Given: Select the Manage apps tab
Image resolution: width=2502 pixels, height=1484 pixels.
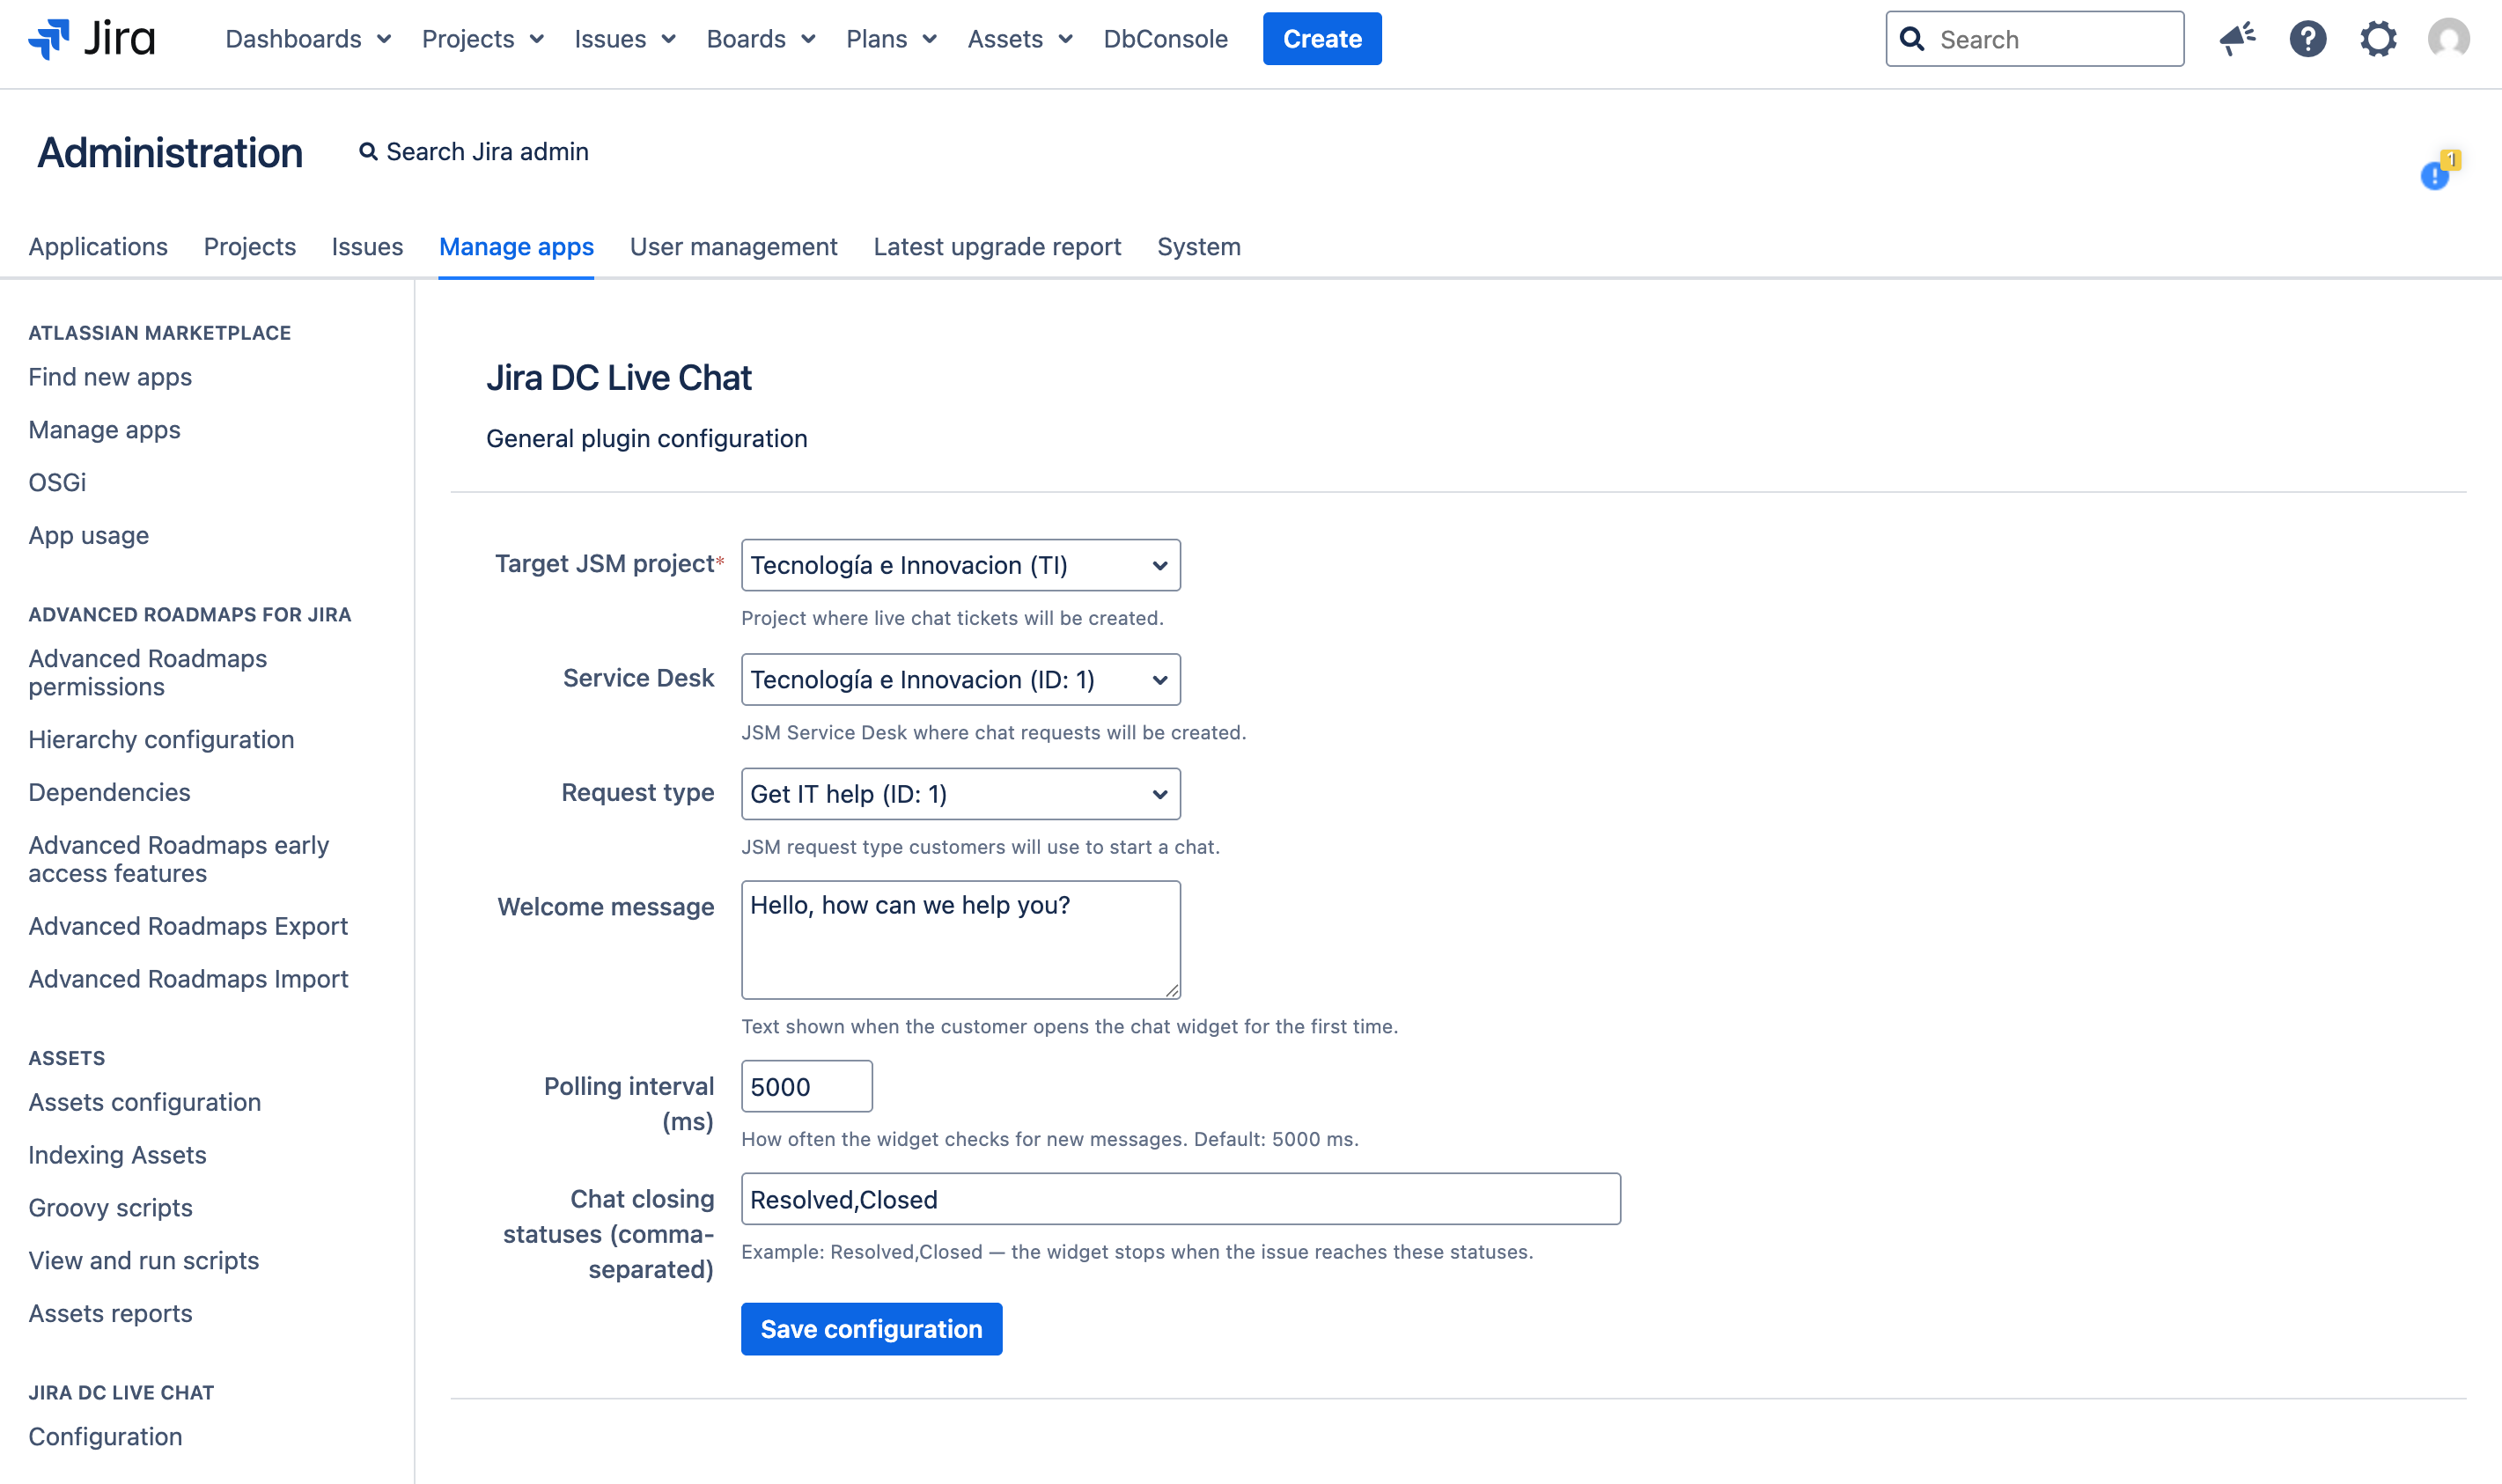Looking at the screenshot, I should pos(516,247).
